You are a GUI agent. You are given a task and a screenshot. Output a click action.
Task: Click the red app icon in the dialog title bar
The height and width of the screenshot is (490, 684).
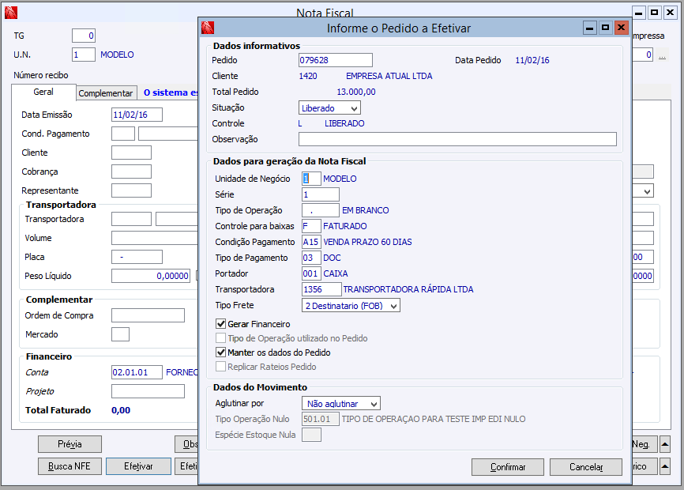208,28
